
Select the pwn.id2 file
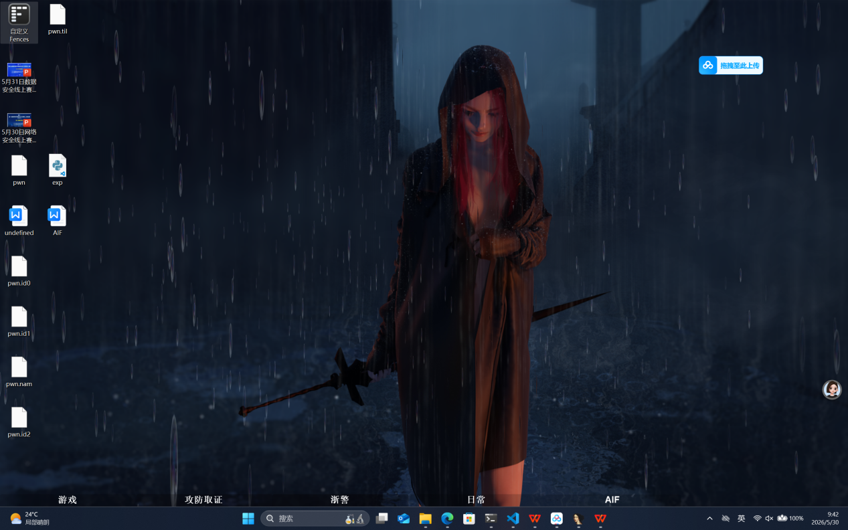coord(19,422)
